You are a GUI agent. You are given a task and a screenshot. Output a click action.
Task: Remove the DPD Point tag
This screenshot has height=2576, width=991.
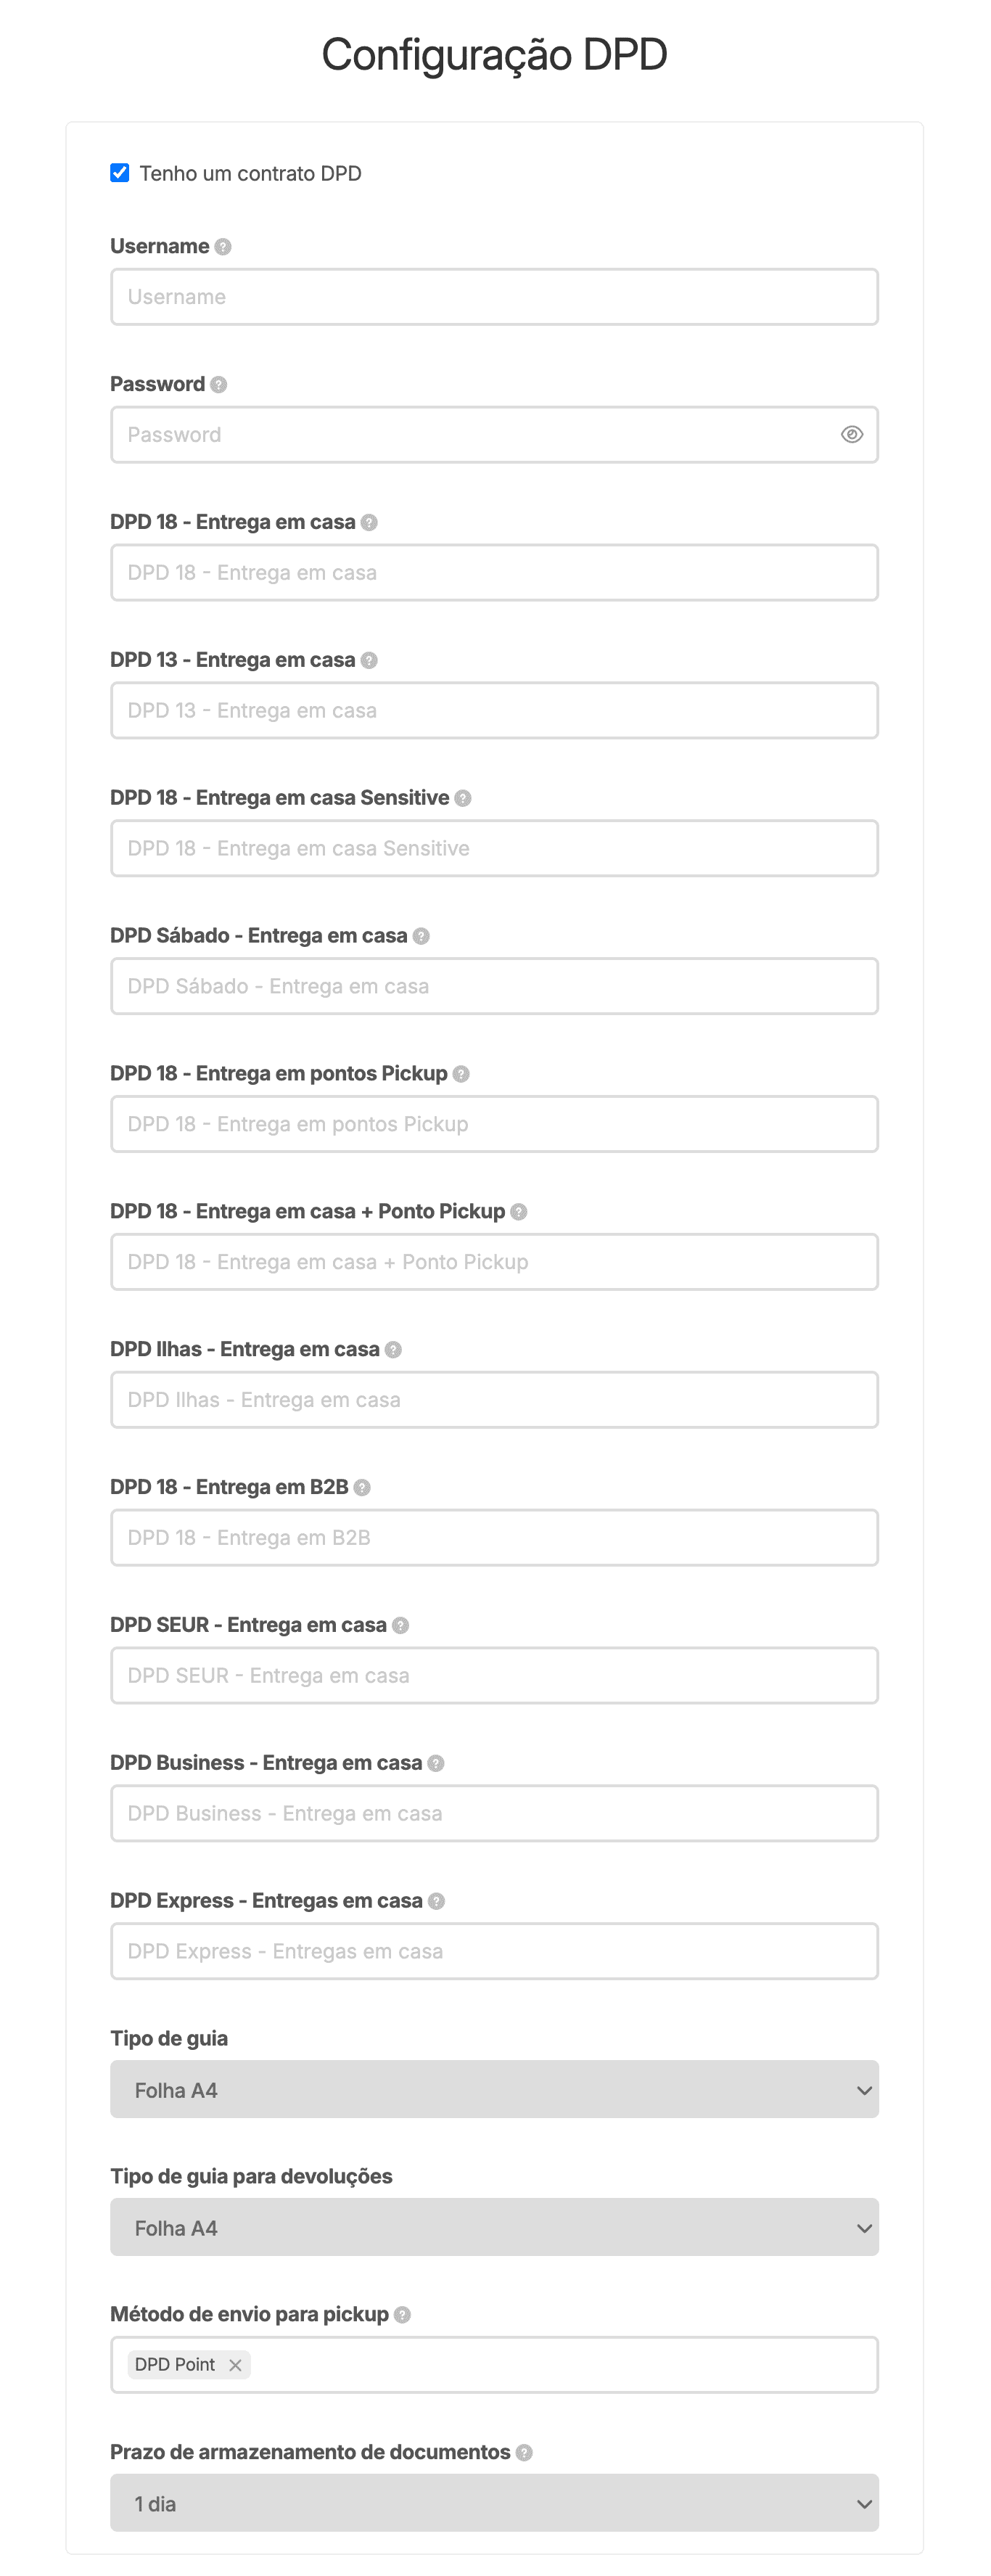point(236,2366)
